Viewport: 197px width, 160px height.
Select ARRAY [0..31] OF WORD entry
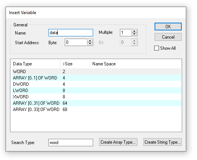(x=97, y=103)
